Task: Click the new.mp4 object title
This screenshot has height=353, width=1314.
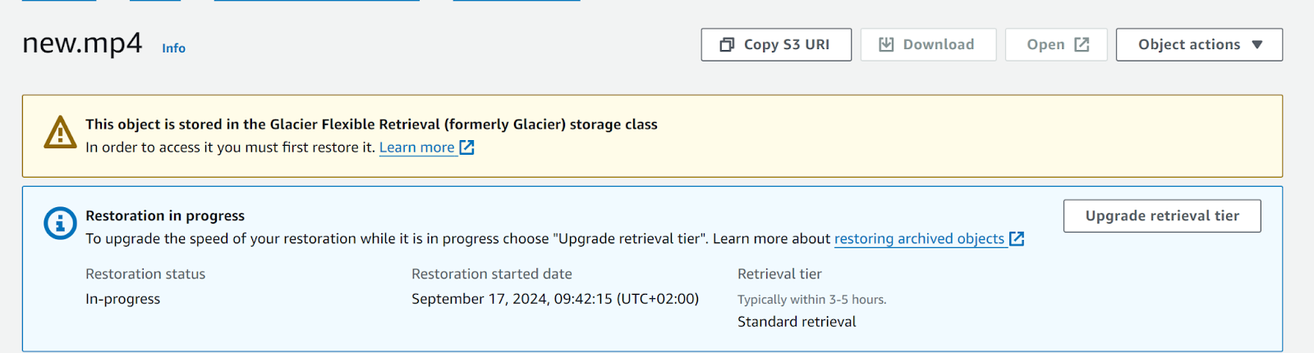Action: pyautogui.click(x=82, y=43)
